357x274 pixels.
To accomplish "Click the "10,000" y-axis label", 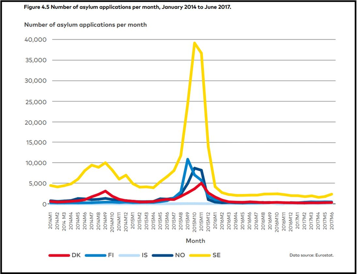I will tap(34, 163).
